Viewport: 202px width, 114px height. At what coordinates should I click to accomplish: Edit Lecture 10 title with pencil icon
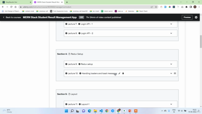(x=119, y=73)
